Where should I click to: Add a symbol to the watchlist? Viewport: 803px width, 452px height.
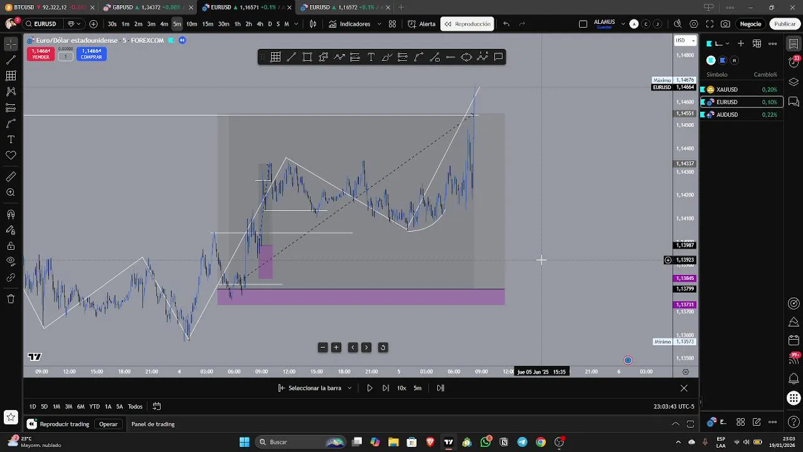(741, 43)
